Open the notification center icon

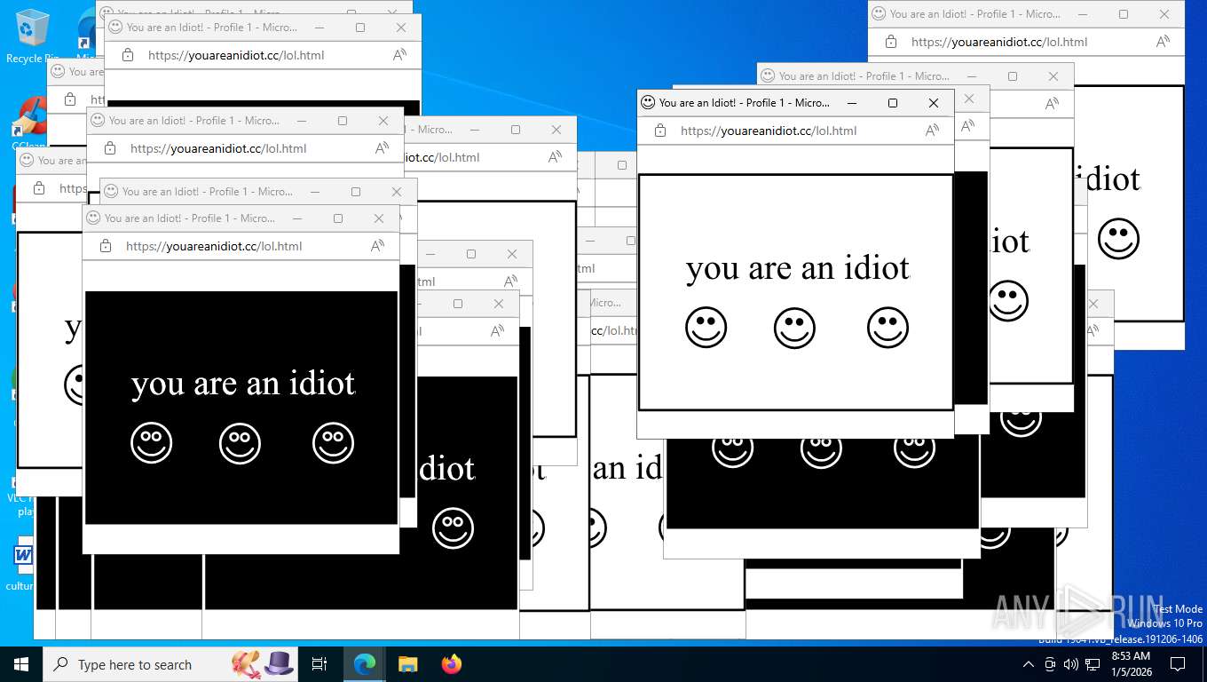click(1178, 664)
